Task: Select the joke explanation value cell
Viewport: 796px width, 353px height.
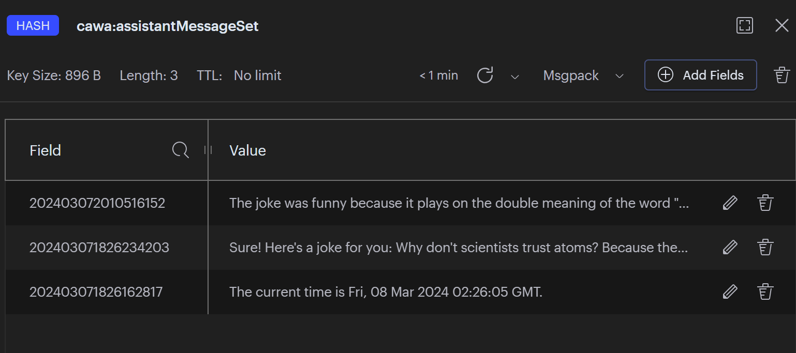Action: tap(459, 203)
